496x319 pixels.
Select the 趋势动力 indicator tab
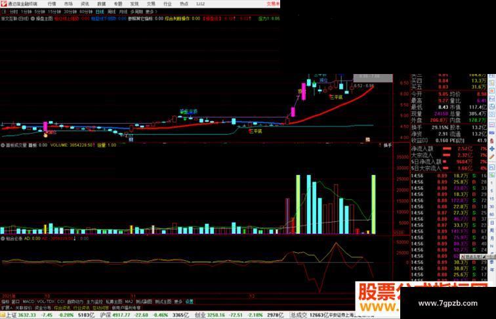point(75,301)
